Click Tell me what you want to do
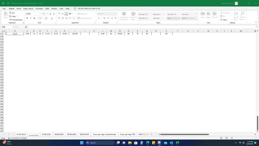This screenshot has width=259, height=146. pos(89,8)
